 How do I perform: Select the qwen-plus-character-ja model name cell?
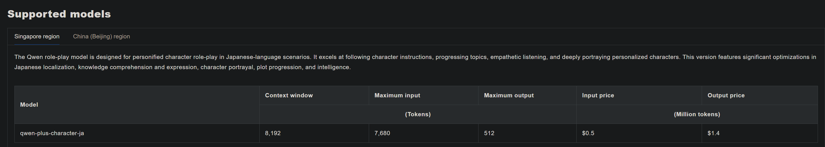point(52,133)
